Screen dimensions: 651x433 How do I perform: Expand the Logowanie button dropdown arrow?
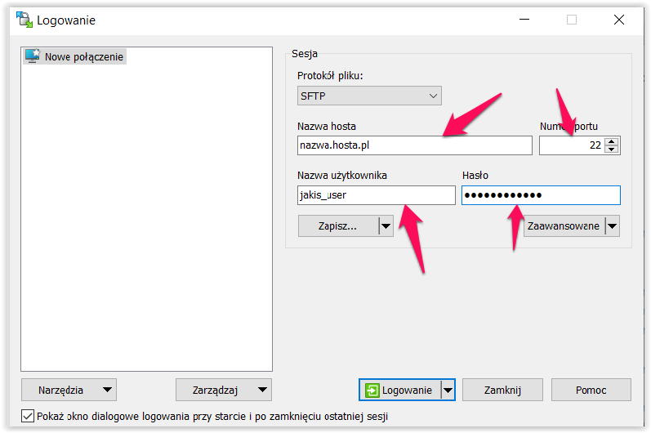(x=448, y=391)
